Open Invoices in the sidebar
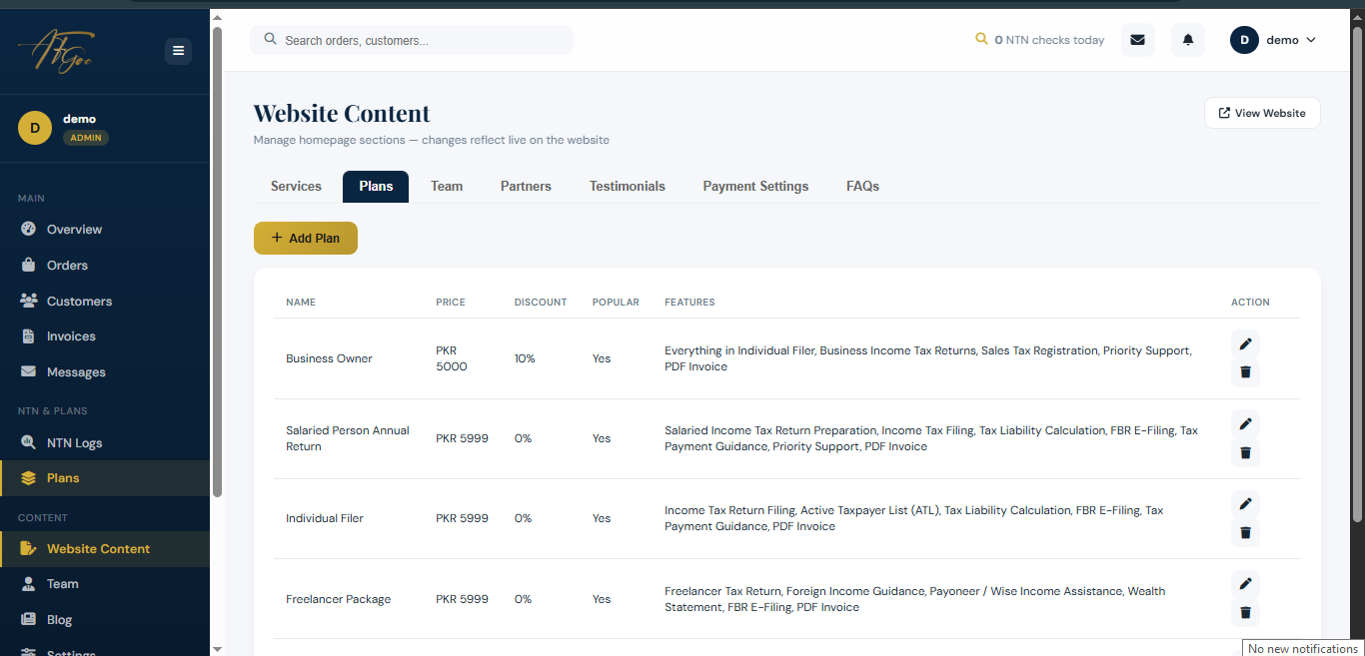This screenshot has height=656, width=1365. (x=105, y=336)
